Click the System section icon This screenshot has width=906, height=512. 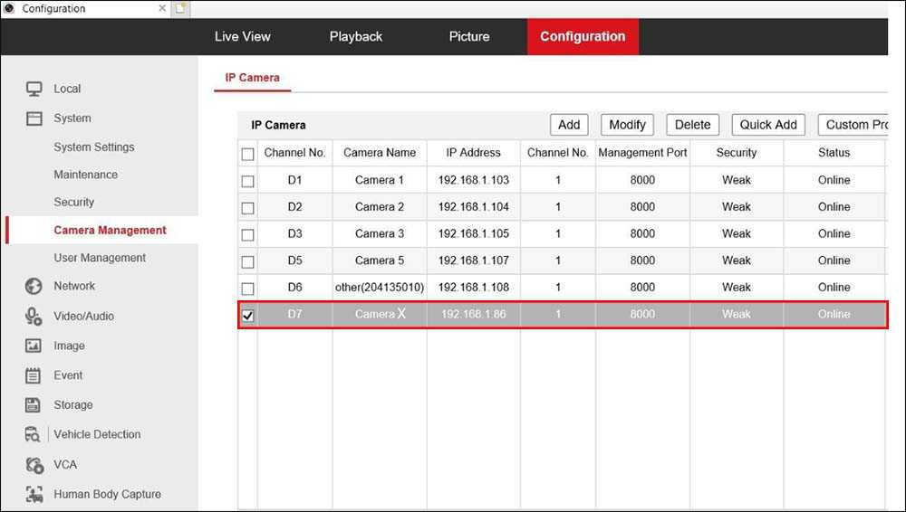pyautogui.click(x=34, y=119)
